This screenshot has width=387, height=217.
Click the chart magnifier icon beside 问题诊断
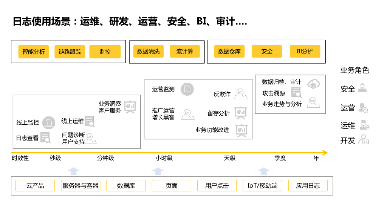click(91, 139)
